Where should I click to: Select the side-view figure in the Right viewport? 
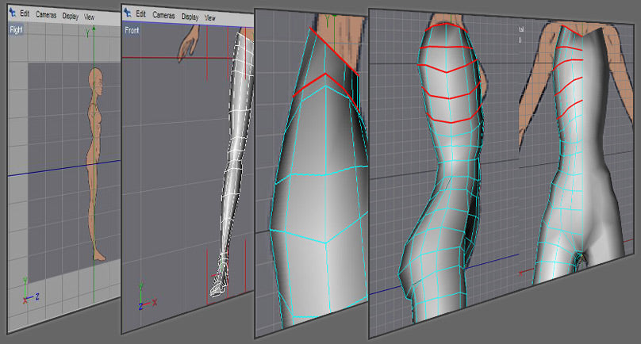point(95,163)
